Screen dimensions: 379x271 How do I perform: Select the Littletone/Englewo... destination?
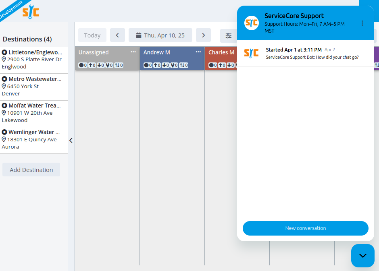click(34, 60)
